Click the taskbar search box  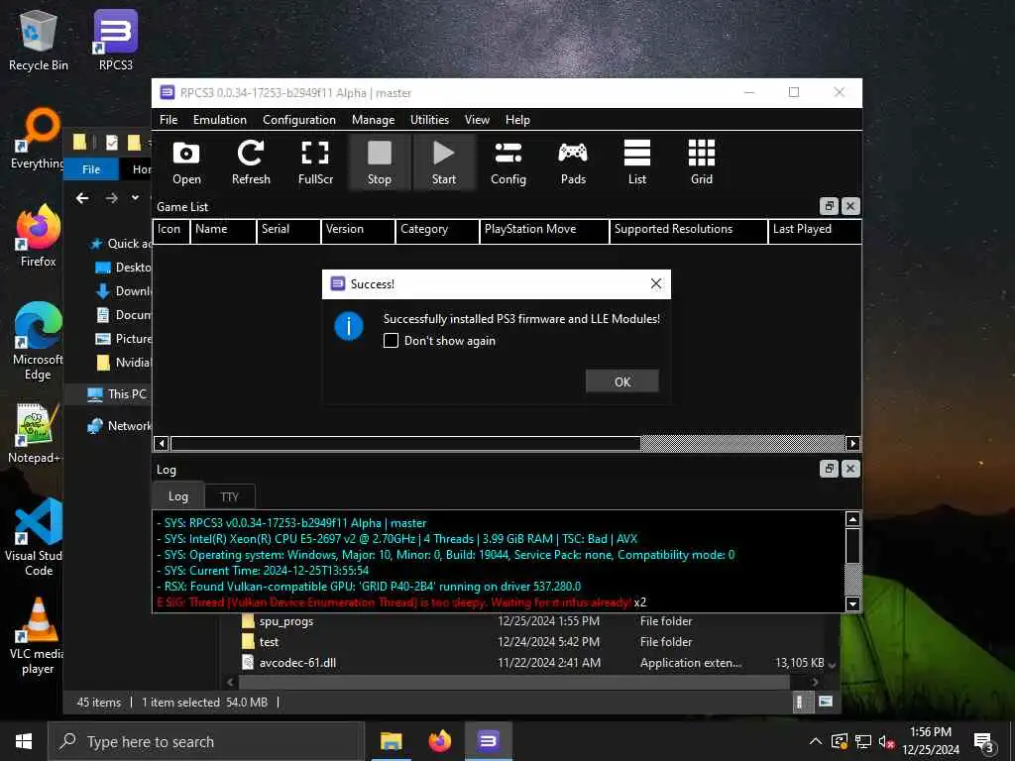206,741
